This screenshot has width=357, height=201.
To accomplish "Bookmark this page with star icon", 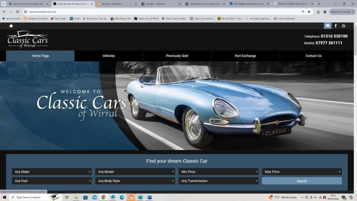I will pyautogui.click(x=309, y=12).
